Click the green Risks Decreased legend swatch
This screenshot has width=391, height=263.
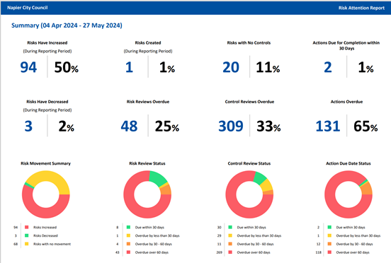coord(27,235)
